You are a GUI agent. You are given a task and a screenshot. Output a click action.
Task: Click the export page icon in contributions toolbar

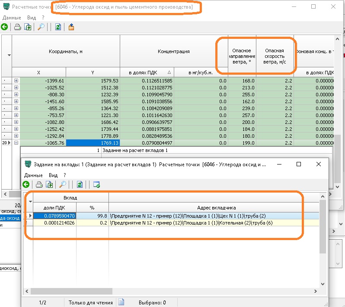[x=50, y=185]
